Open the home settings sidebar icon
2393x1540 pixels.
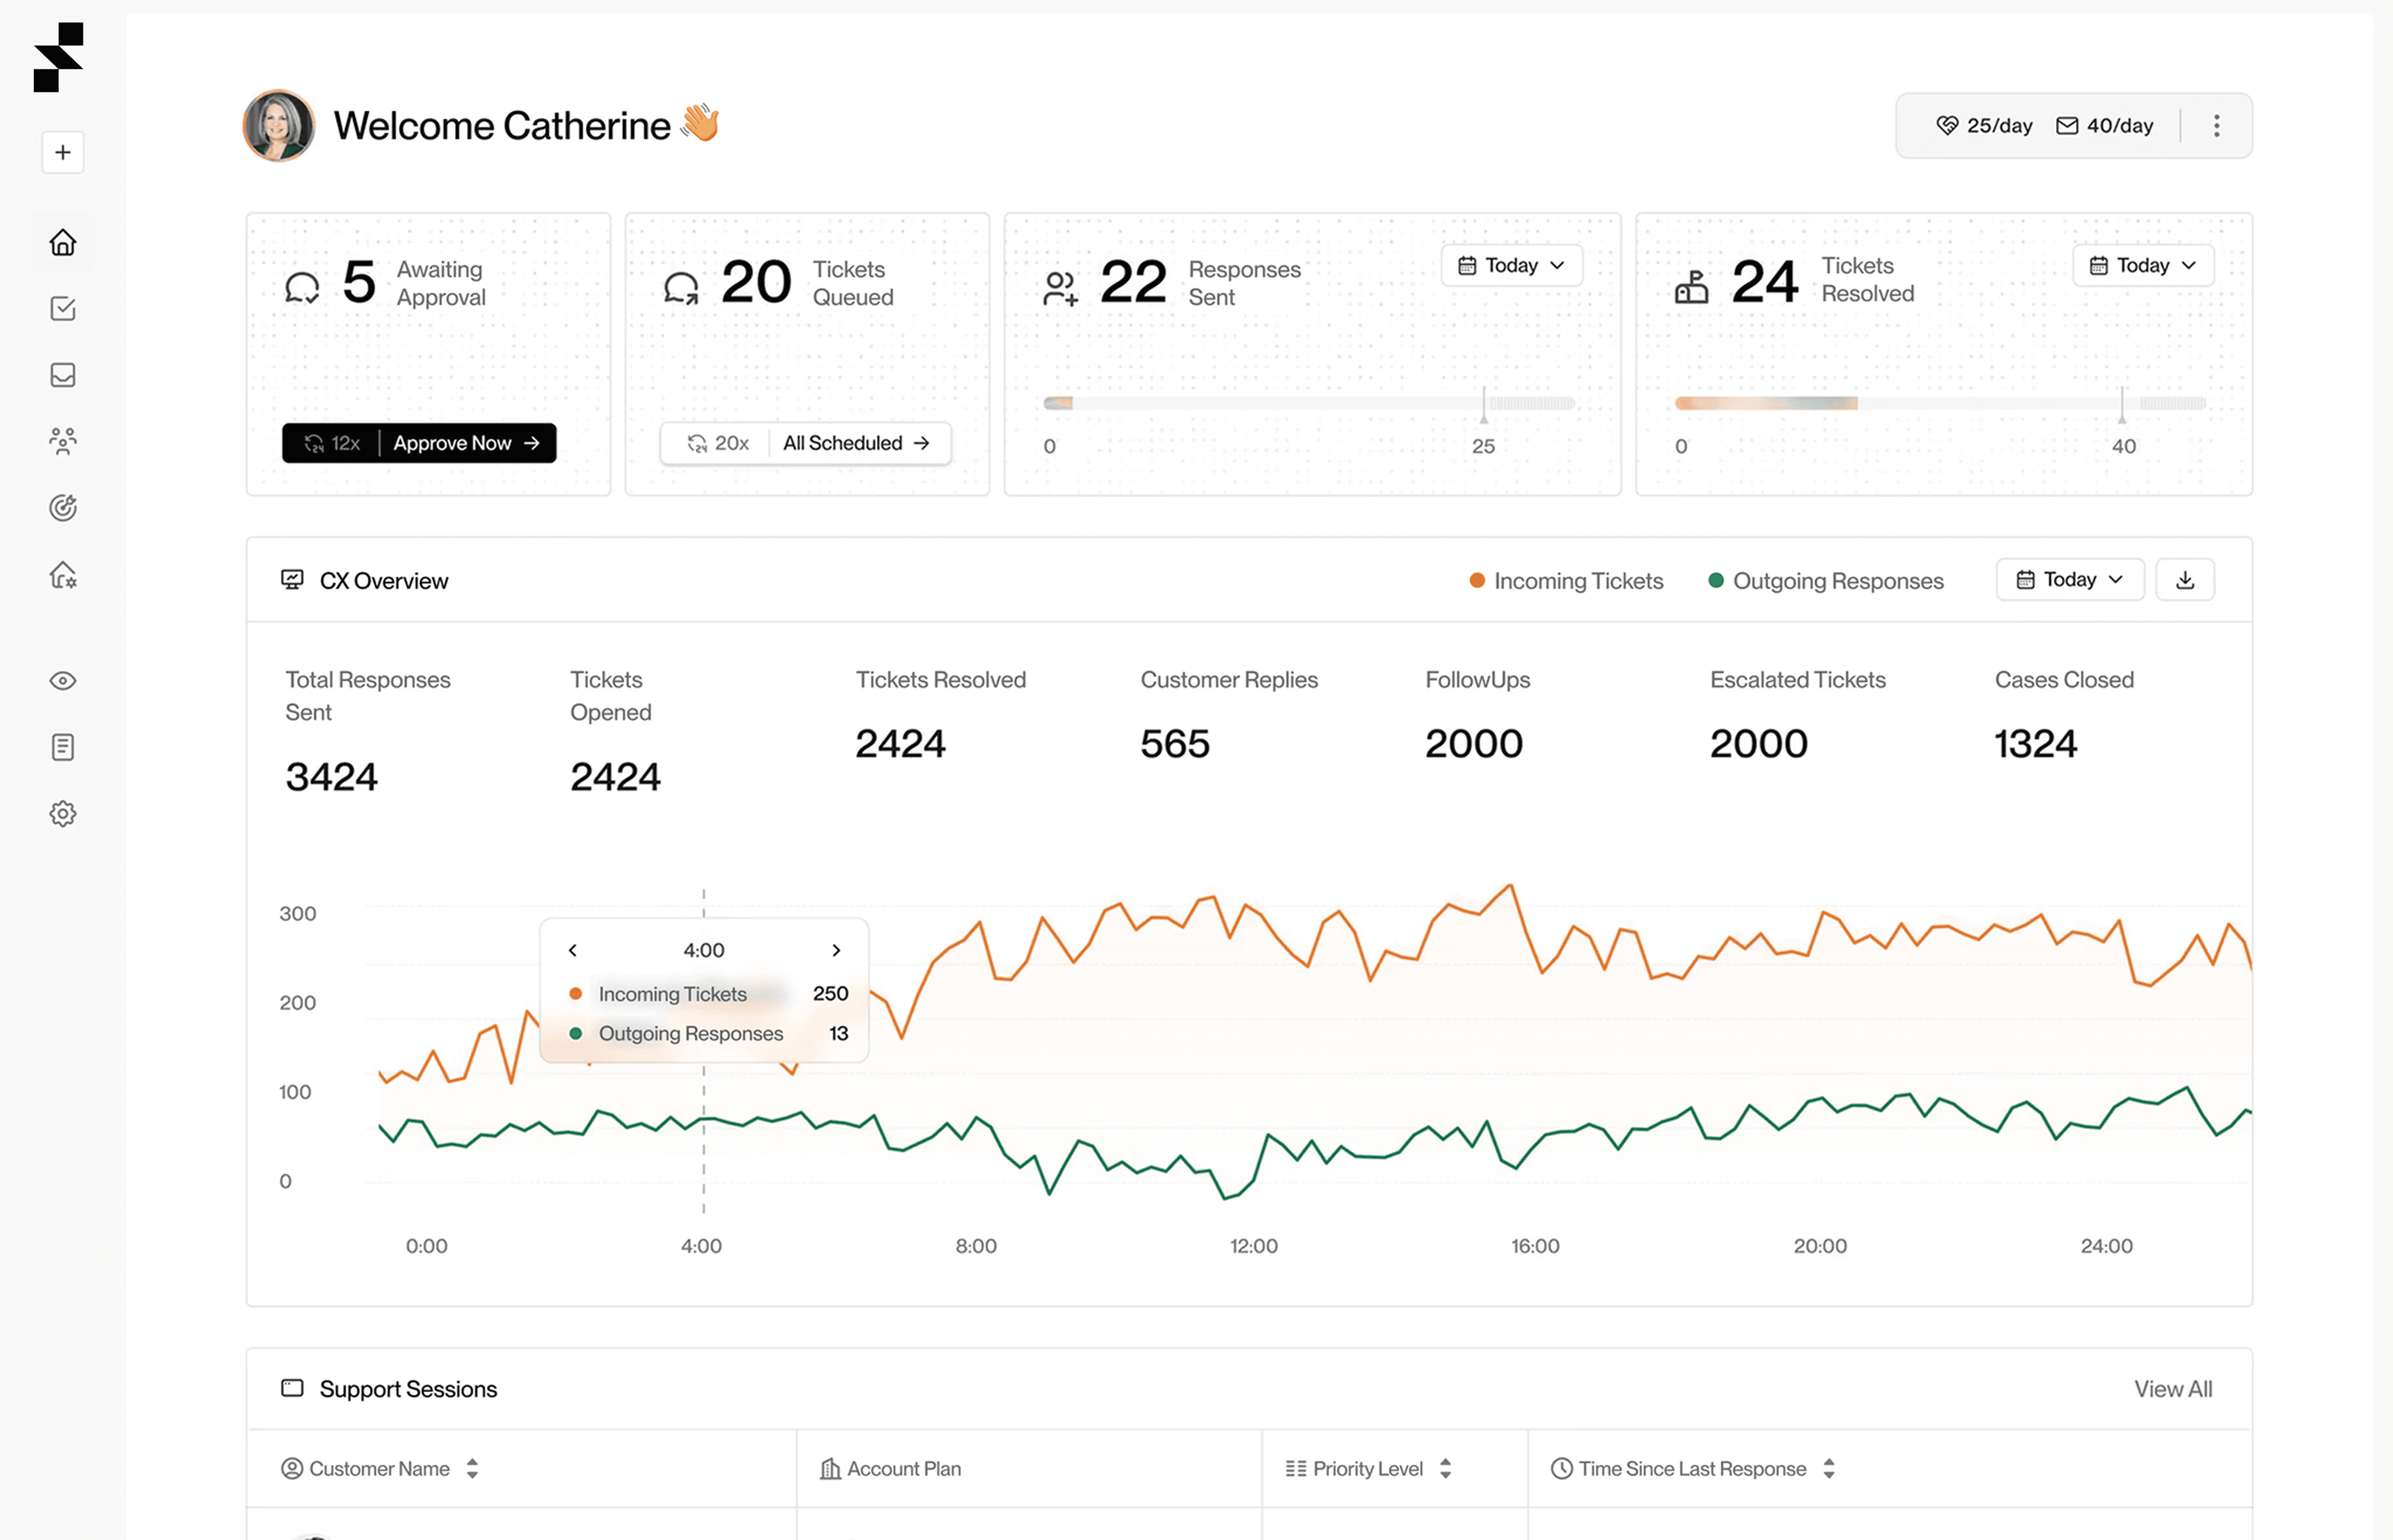63,575
